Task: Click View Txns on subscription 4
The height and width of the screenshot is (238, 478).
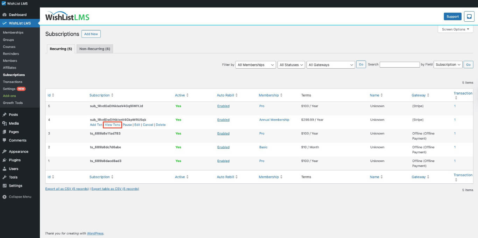Action: pyautogui.click(x=112, y=125)
